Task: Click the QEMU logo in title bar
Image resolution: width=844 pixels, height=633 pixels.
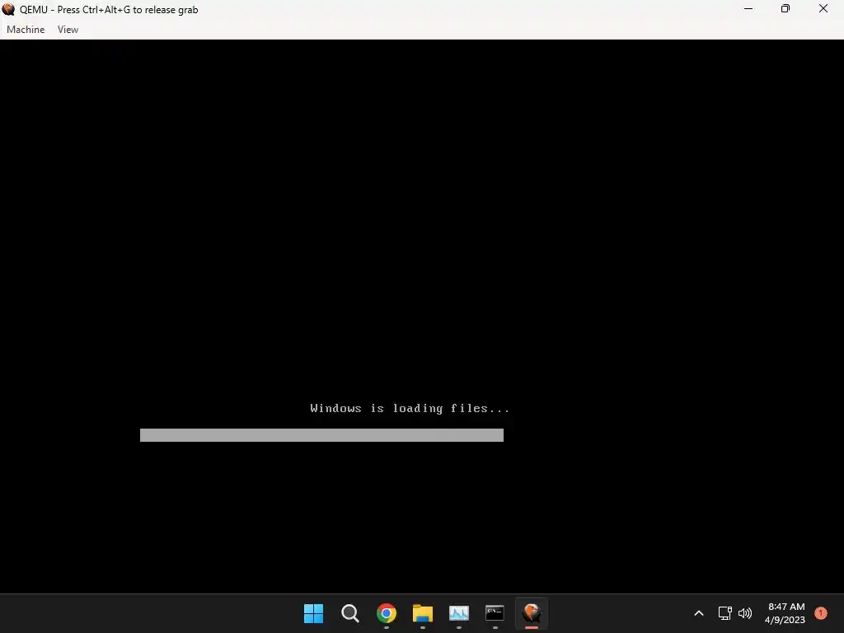Action: click(x=8, y=9)
